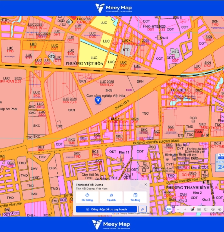Click the BCS TMD parcel label
This screenshot has width=224, height=232.
point(95,153)
